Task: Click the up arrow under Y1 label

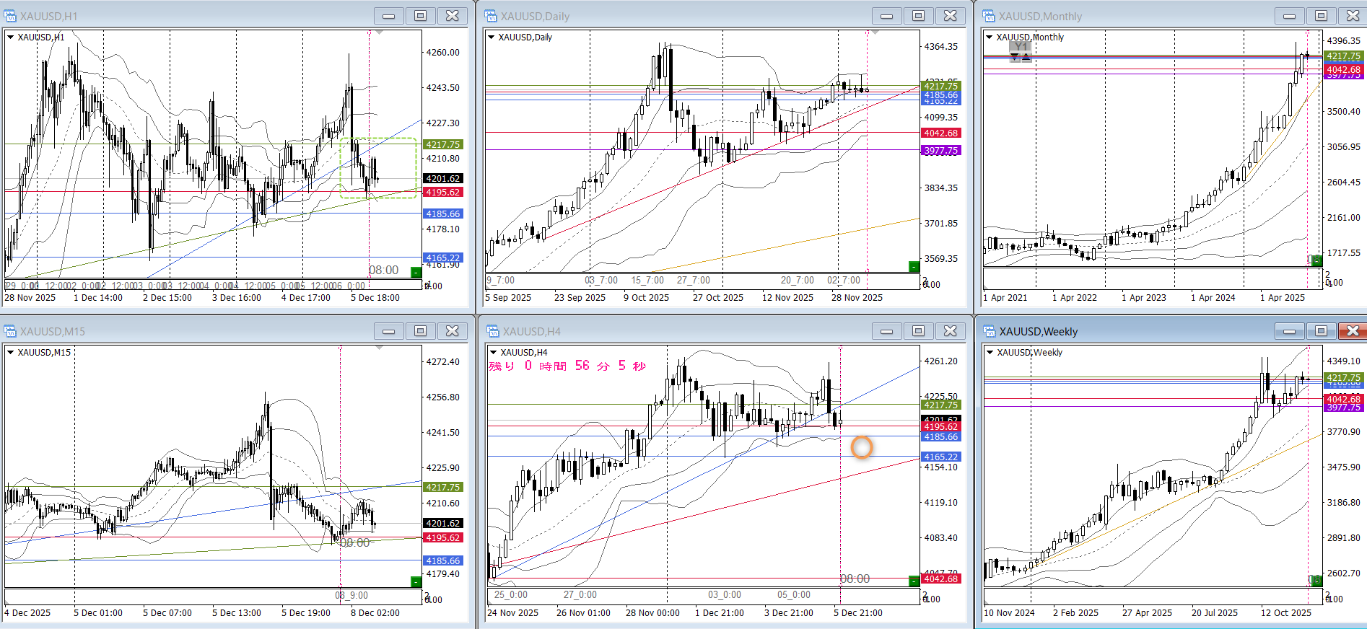Action: coord(1026,57)
